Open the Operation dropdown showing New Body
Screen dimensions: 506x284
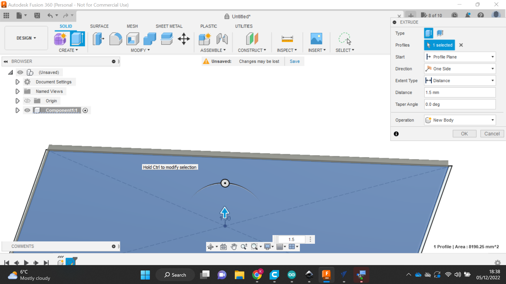[493, 120]
